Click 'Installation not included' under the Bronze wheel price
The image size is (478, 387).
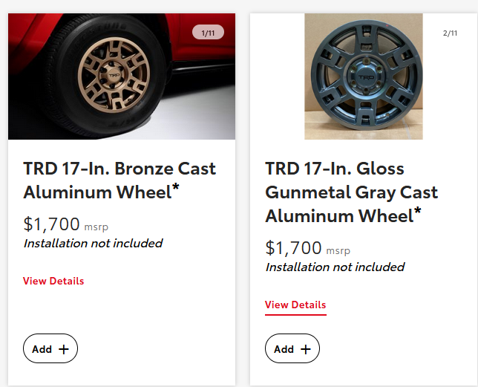pos(93,243)
